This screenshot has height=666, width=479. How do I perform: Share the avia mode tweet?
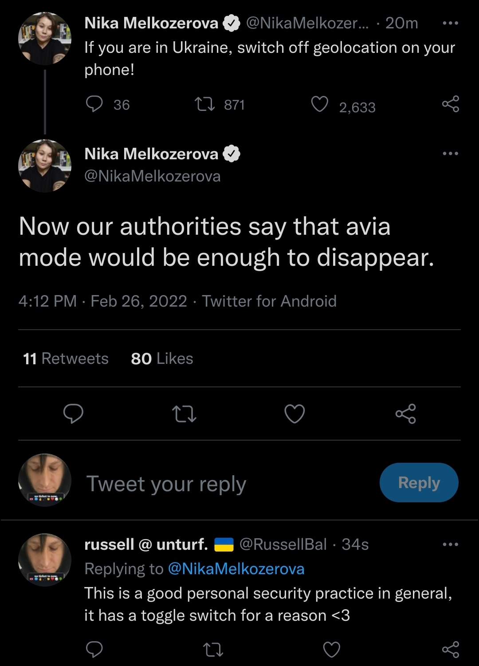405,414
